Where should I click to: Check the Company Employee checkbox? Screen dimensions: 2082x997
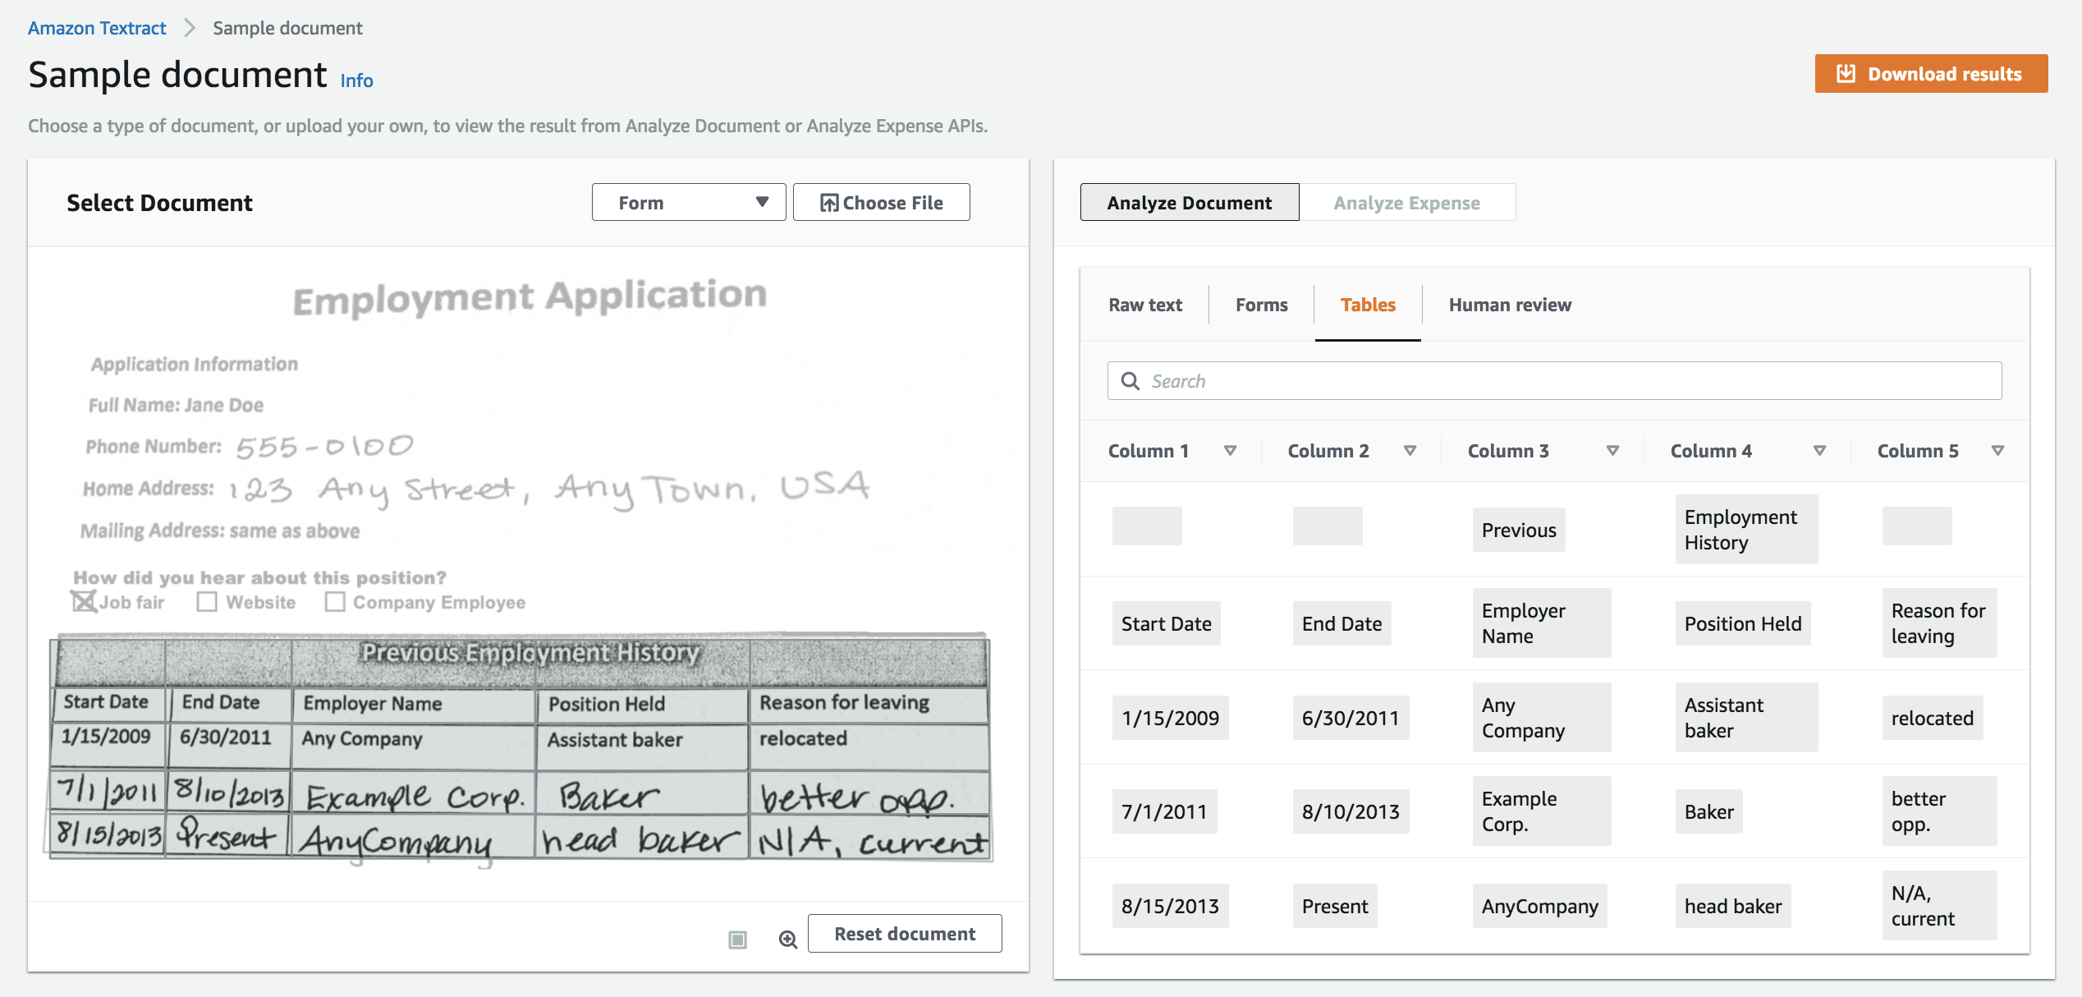click(x=335, y=602)
